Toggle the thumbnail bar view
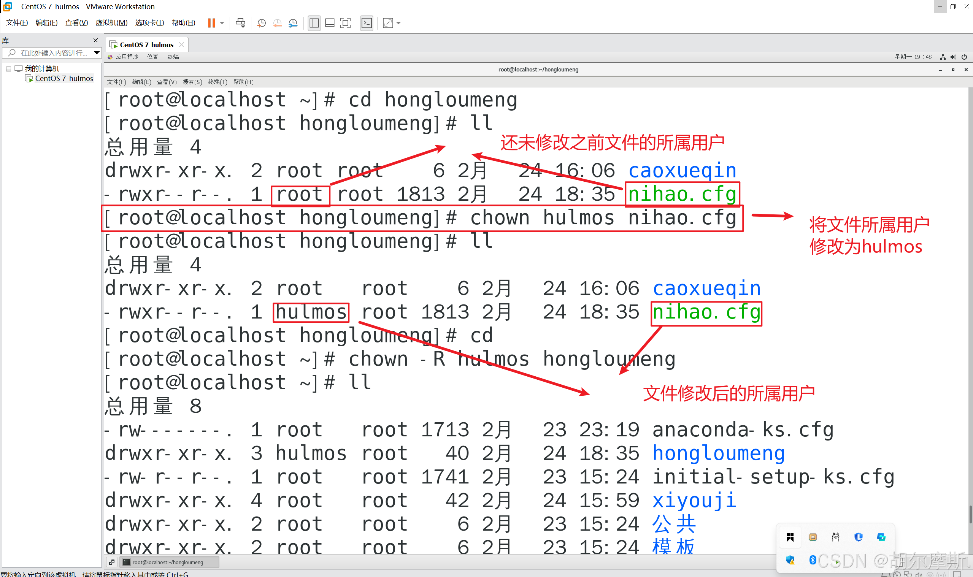This screenshot has height=577, width=973. 330,23
